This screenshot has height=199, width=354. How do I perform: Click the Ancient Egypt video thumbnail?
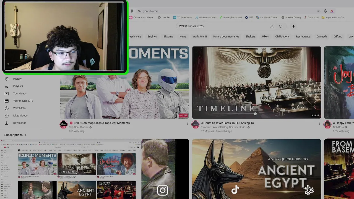257,169
